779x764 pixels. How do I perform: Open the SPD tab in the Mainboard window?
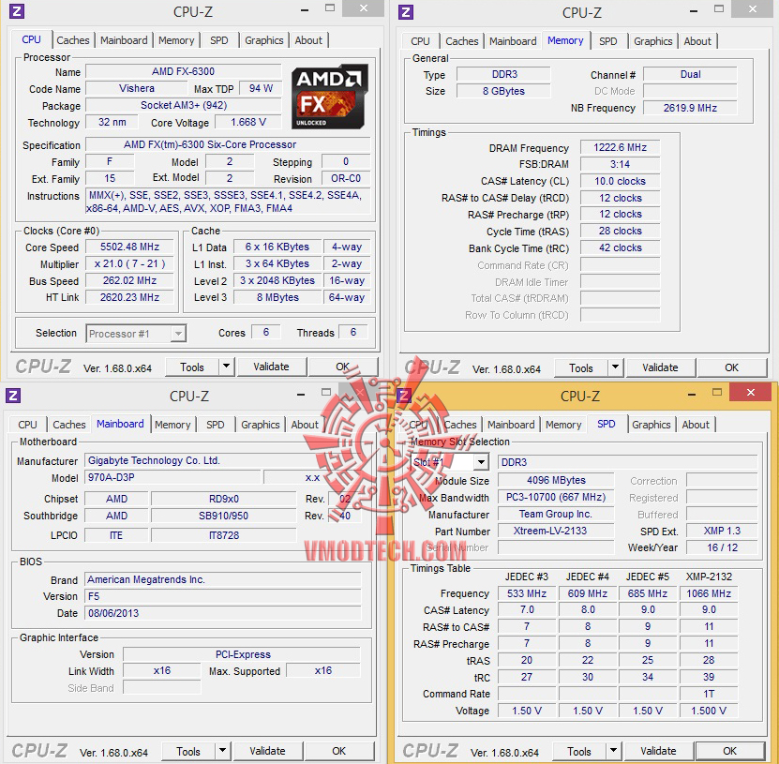coord(216,425)
